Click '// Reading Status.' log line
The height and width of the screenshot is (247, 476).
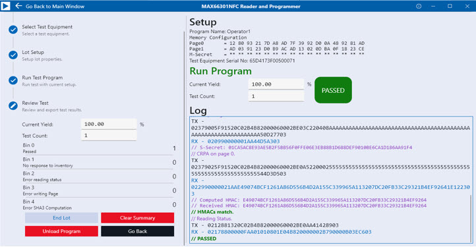212,219
